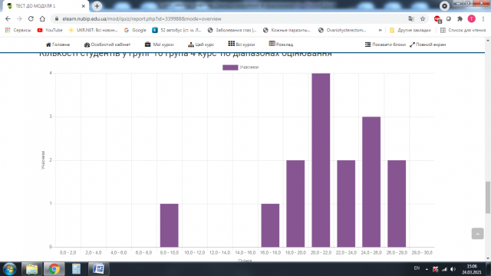
Task: Bookmark this page with star icon
Action: point(423,18)
